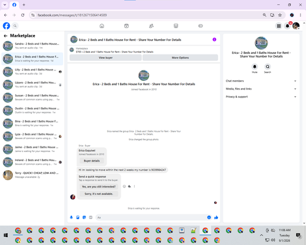Click the browser address bar URL

(x=72, y=15)
